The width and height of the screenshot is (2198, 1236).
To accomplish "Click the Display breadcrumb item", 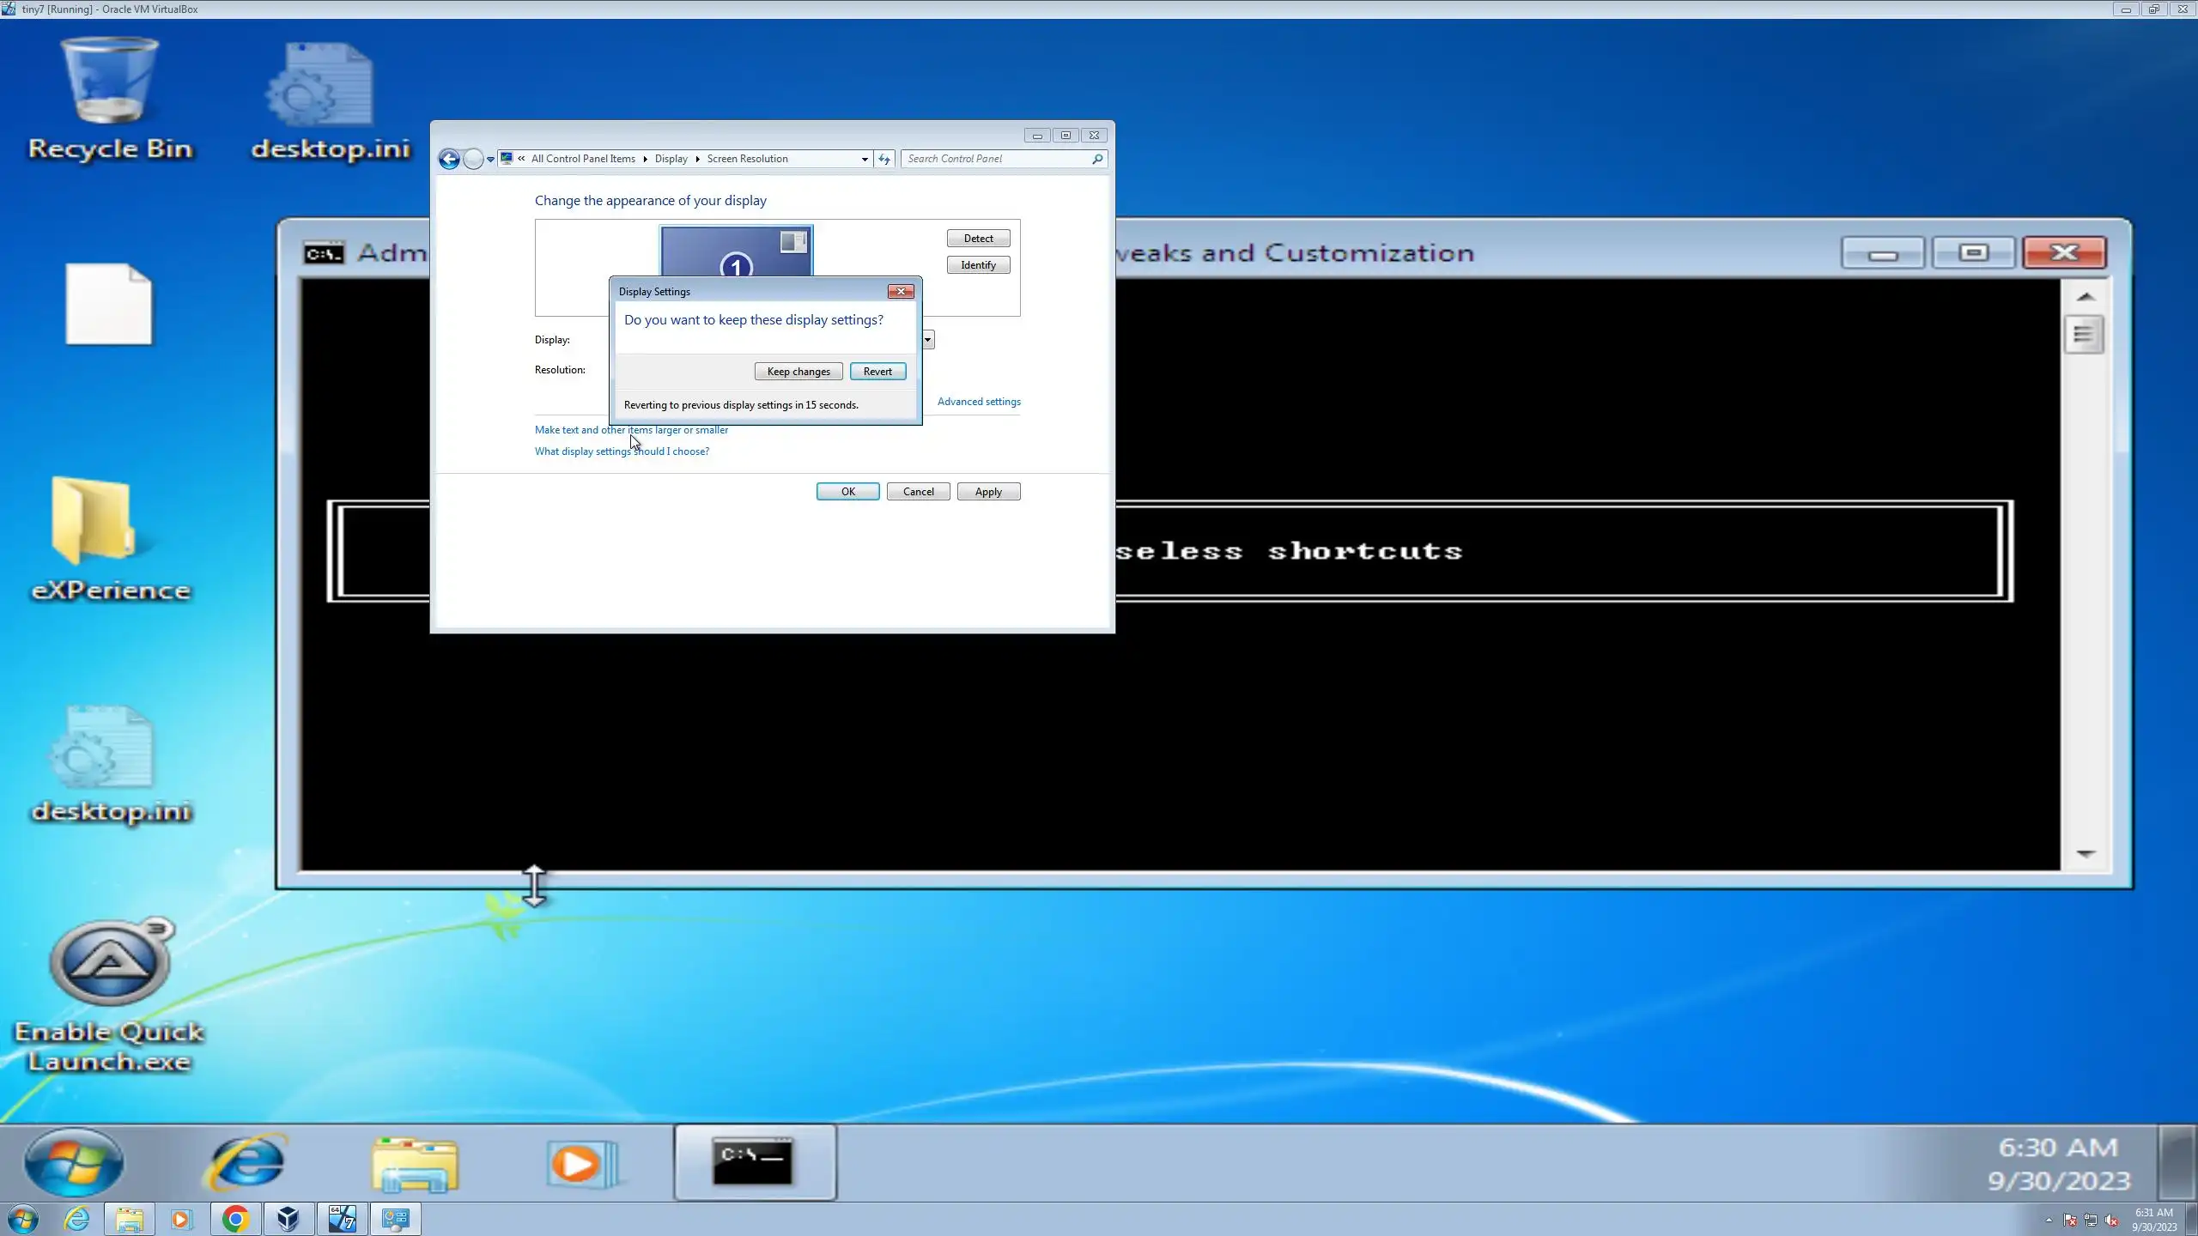I will tap(671, 159).
